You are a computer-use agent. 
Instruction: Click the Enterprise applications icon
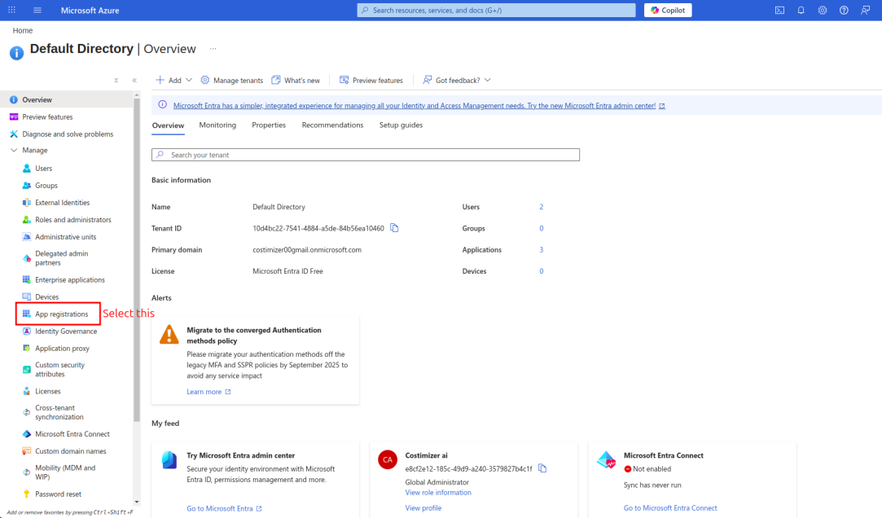(26, 279)
